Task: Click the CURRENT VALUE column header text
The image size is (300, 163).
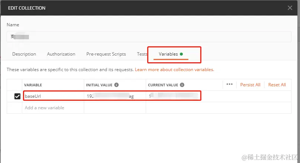Action: 163,85
